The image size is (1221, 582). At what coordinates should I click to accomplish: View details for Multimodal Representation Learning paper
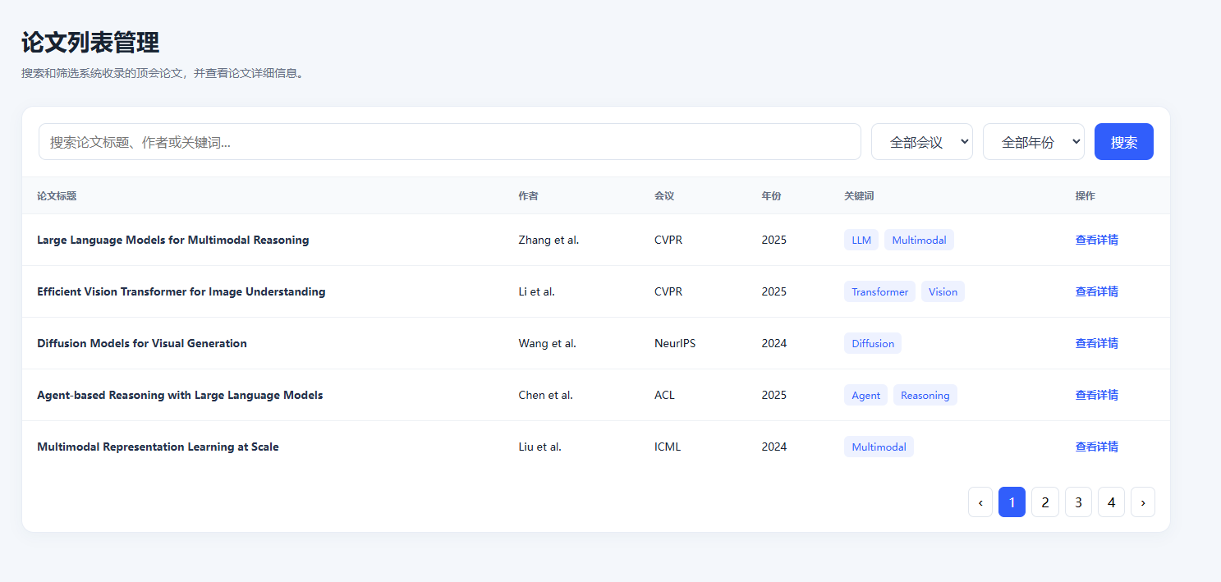pyautogui.click(x=1097, y=447)
